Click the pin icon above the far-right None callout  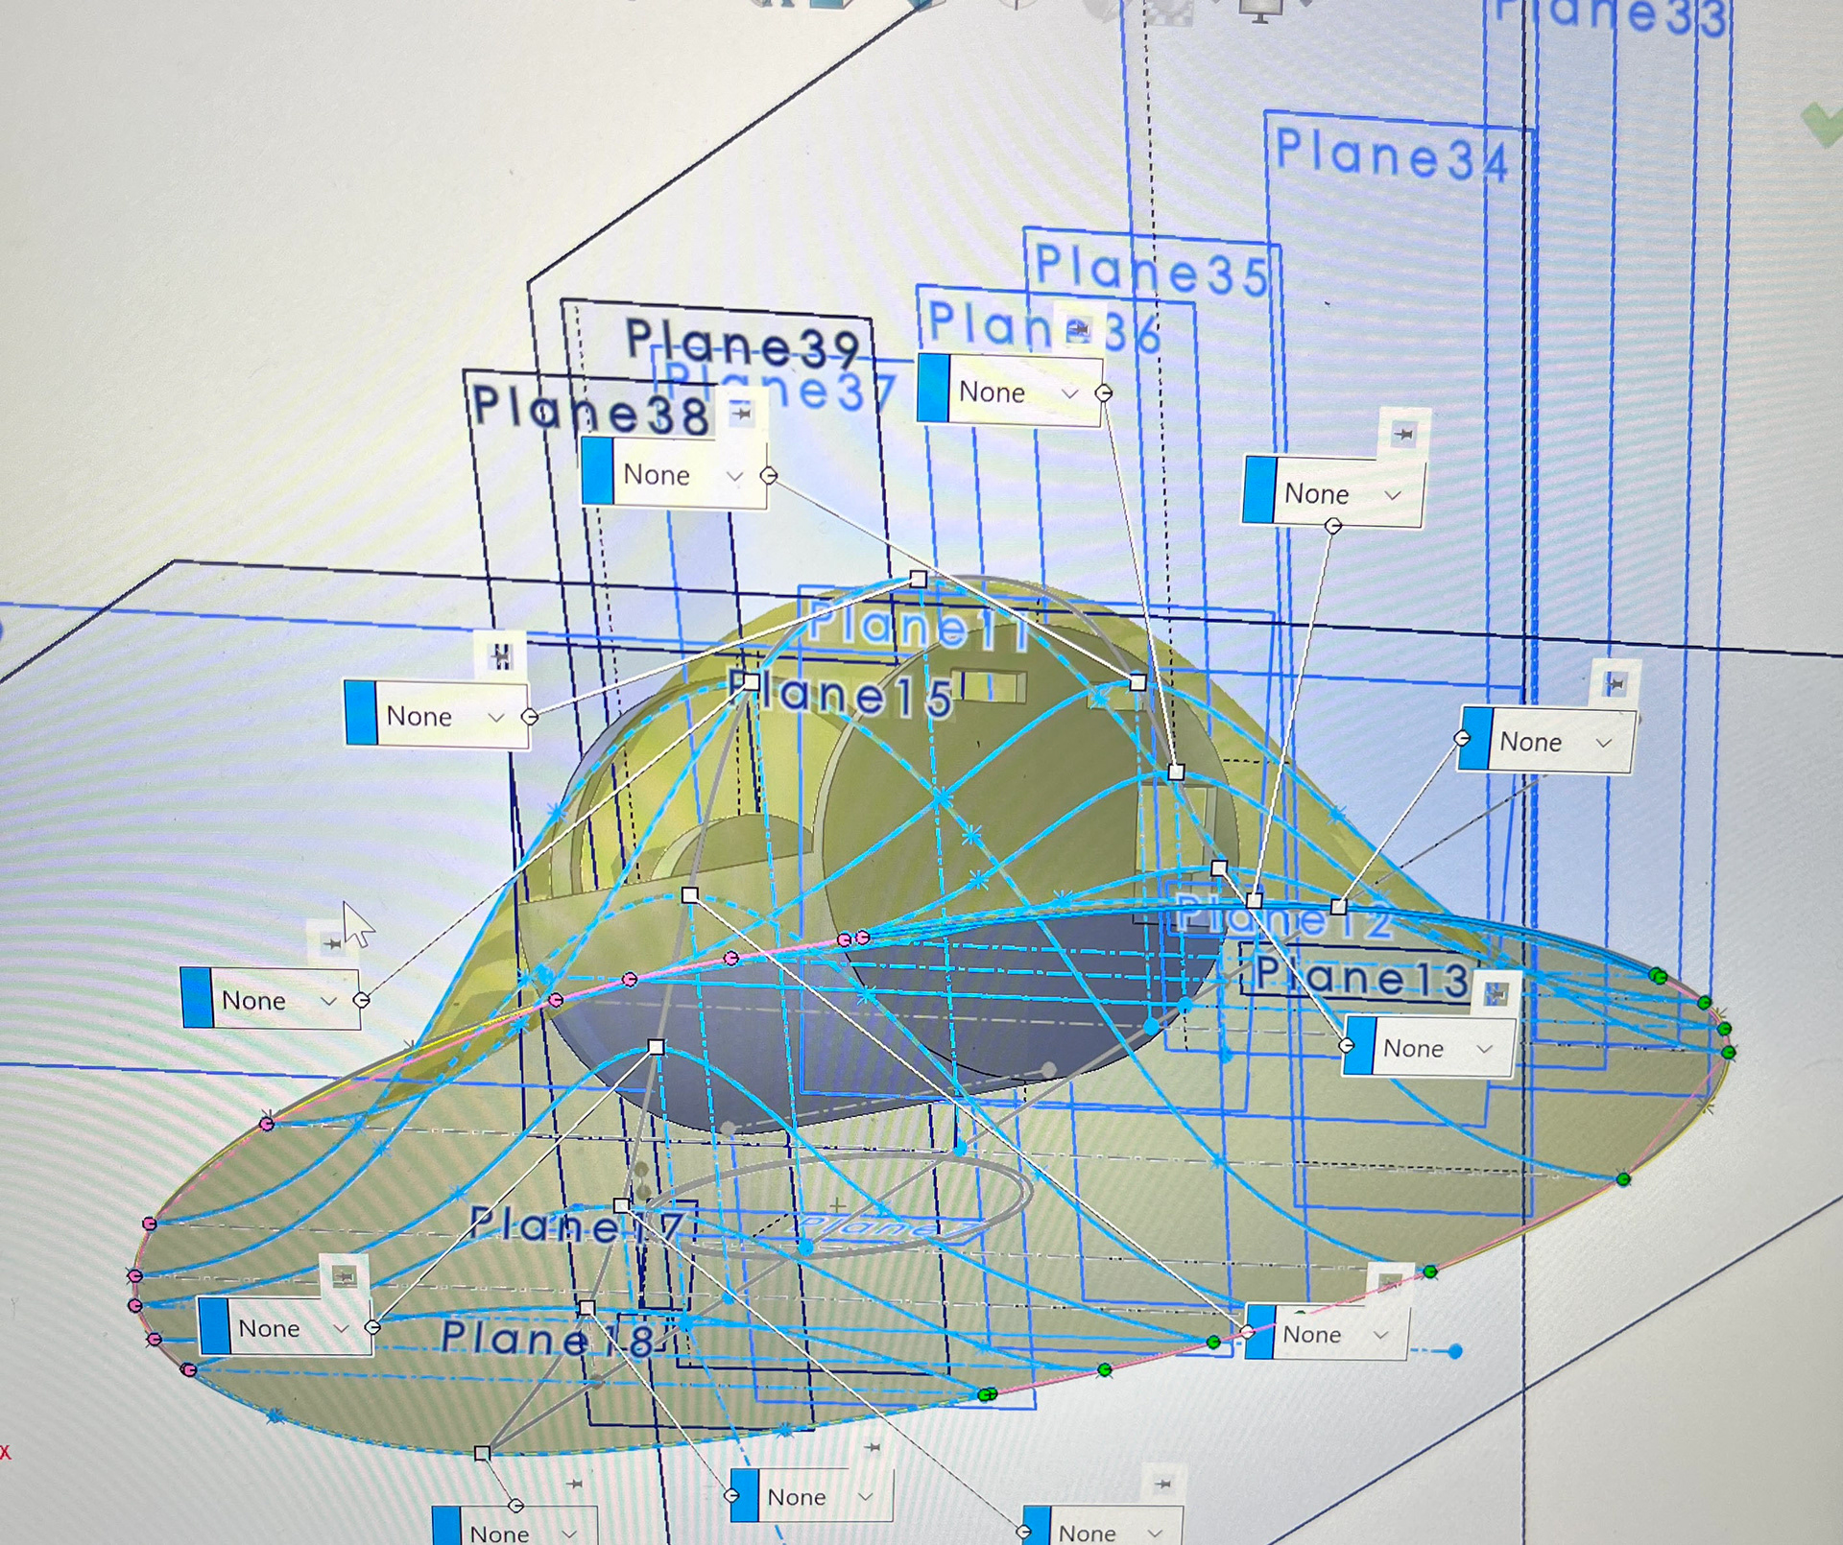pyautogui.click(x=1615, y=683)
